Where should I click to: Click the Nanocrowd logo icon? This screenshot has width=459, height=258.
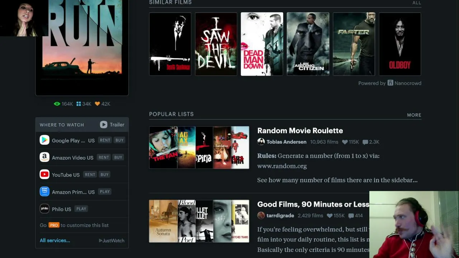pyautogui.click(x=390, y=83)
